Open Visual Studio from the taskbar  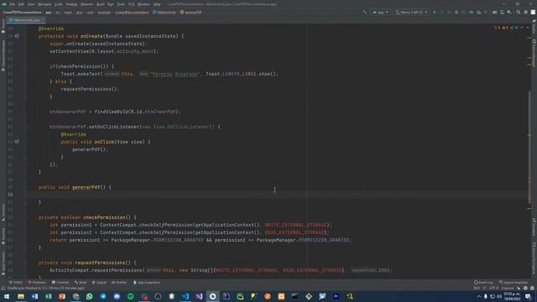click(x=199, y=296)
